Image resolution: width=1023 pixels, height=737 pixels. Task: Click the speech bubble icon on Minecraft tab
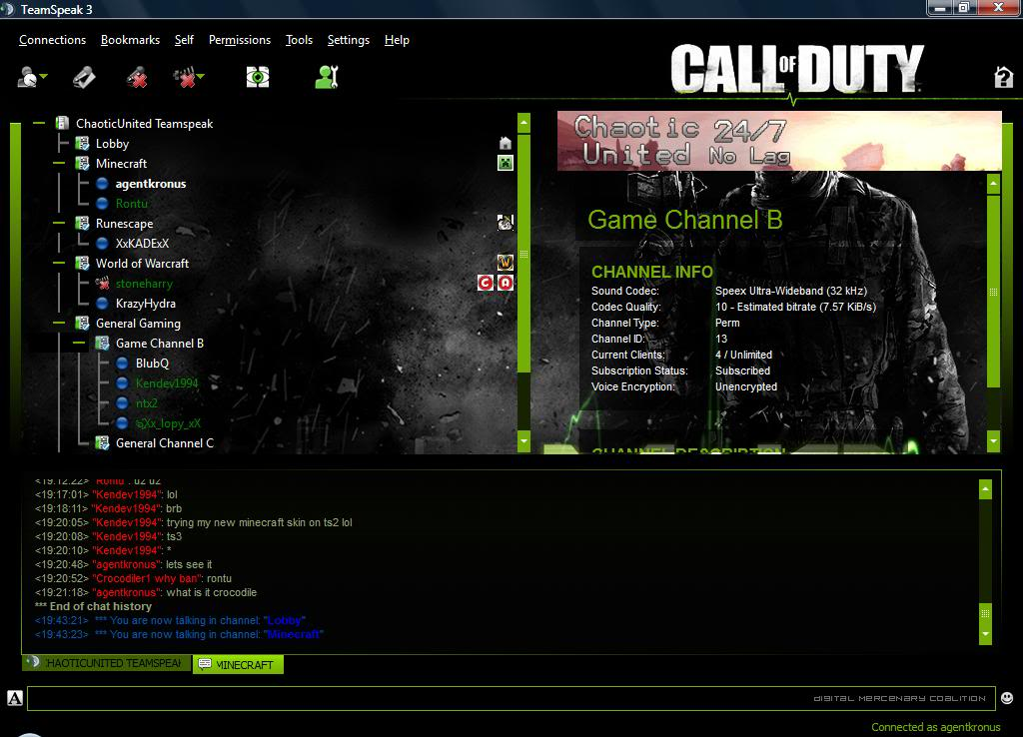pyautogui.click(x=205, y=664)
